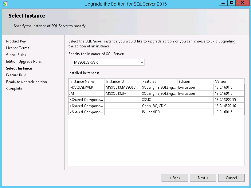Viewport: 251px width, 188px height.
Task: Click the Next button
Action: click(x=203, y=178)
